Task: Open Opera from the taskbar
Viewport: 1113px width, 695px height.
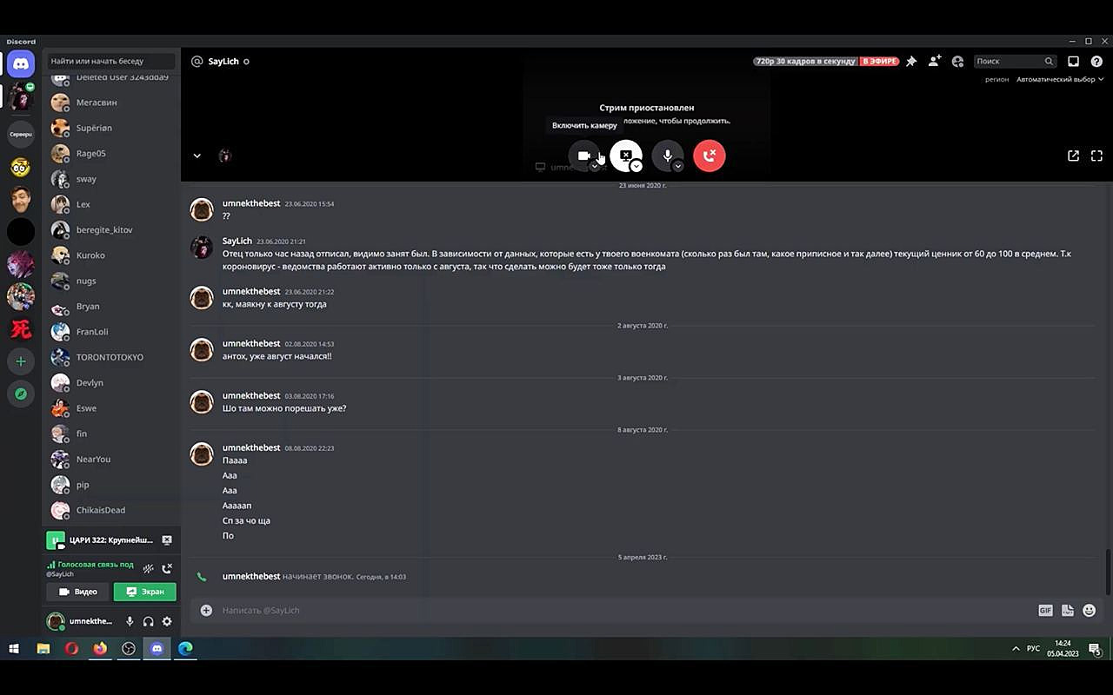Action: click(71, 648)
